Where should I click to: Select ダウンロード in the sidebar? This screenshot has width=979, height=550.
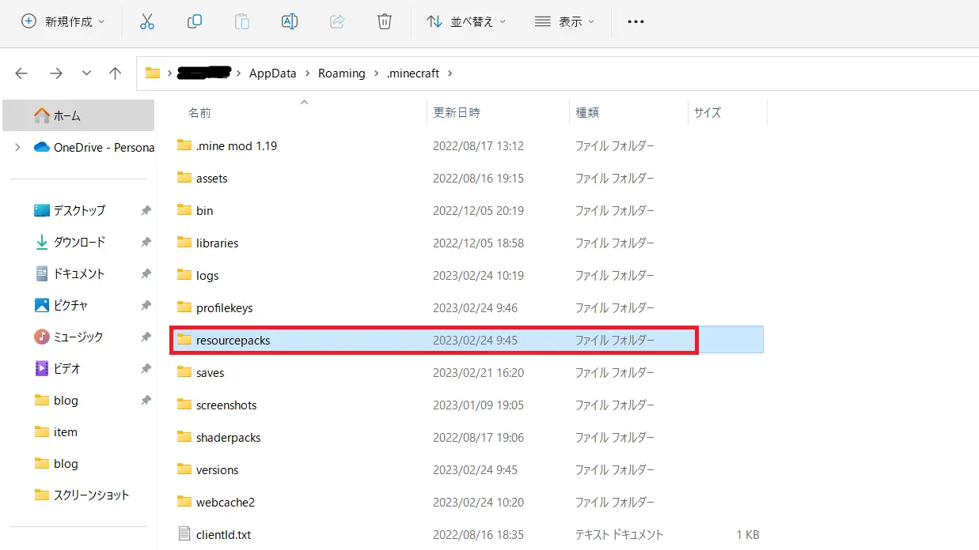(x=79, y=242)
